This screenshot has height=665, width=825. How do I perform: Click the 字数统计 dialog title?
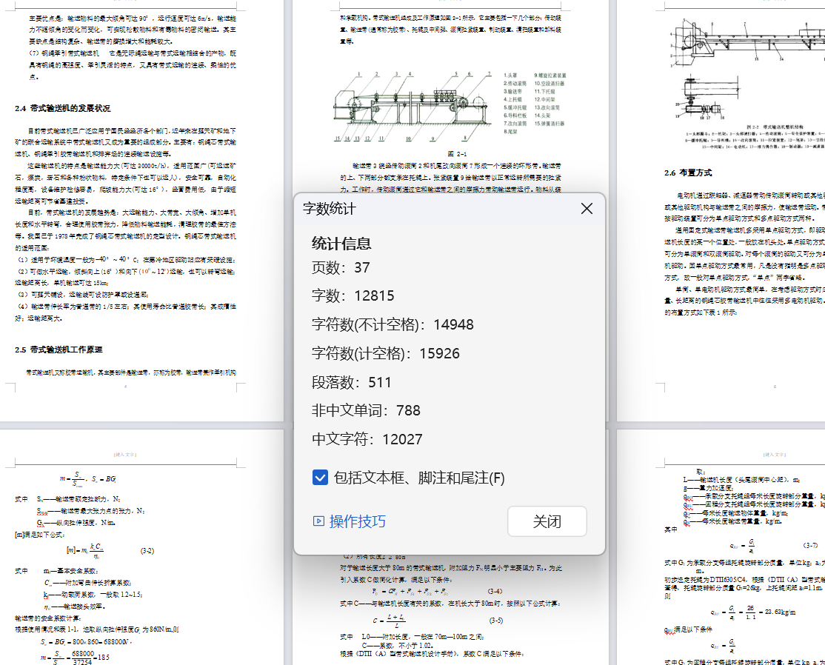[330, 208]
